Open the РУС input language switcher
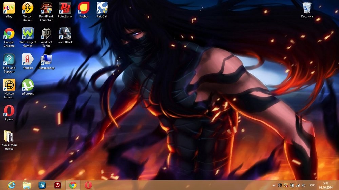 (x=312, y=185)
